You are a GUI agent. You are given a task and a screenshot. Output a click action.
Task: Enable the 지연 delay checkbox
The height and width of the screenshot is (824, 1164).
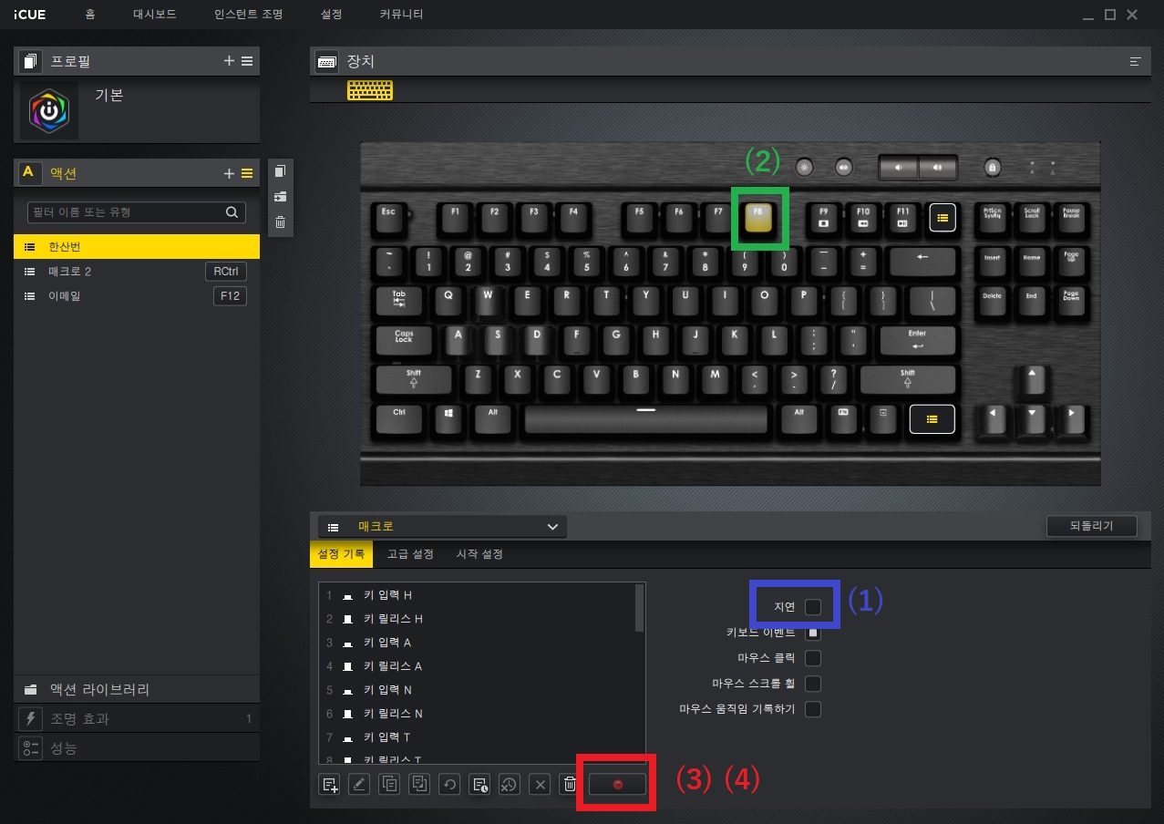click(813, 606)
